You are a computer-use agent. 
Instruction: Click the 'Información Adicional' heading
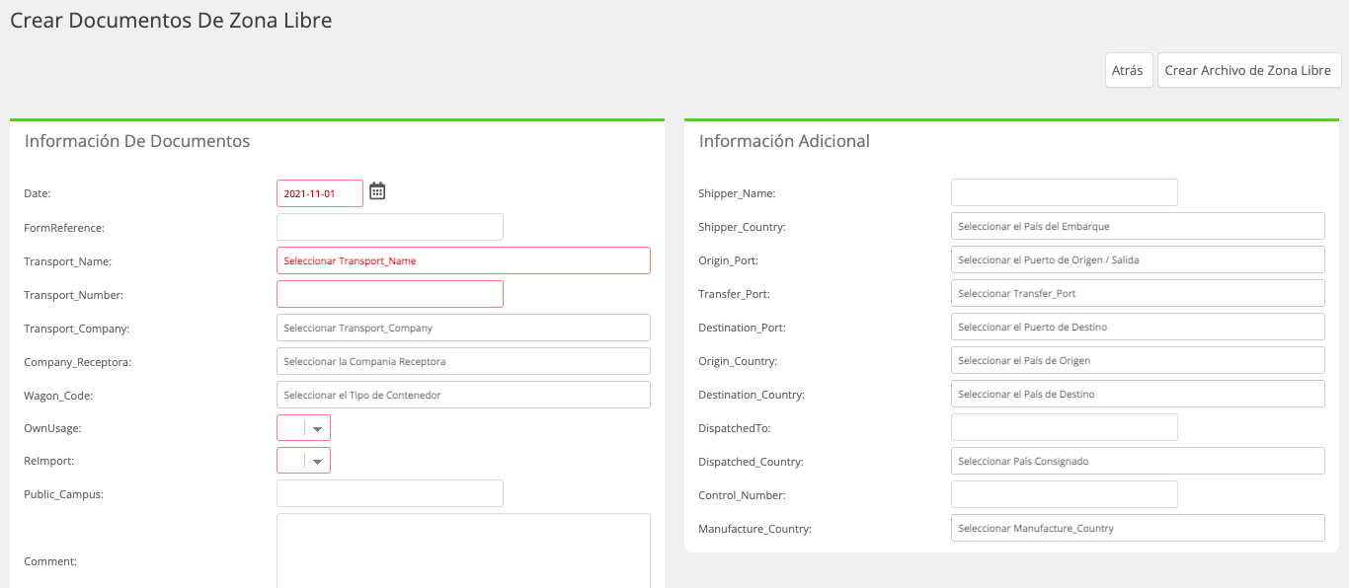784,141
